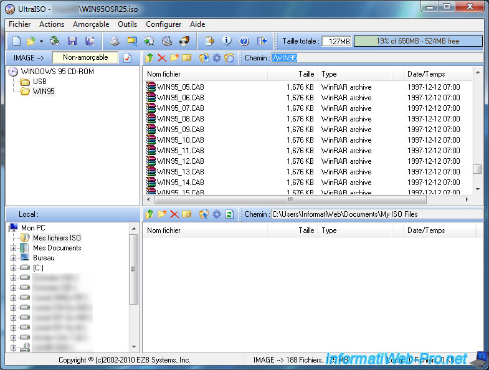Go up a folder in Local pane
The image size is (489, 370).
click(x=150, y=214)
